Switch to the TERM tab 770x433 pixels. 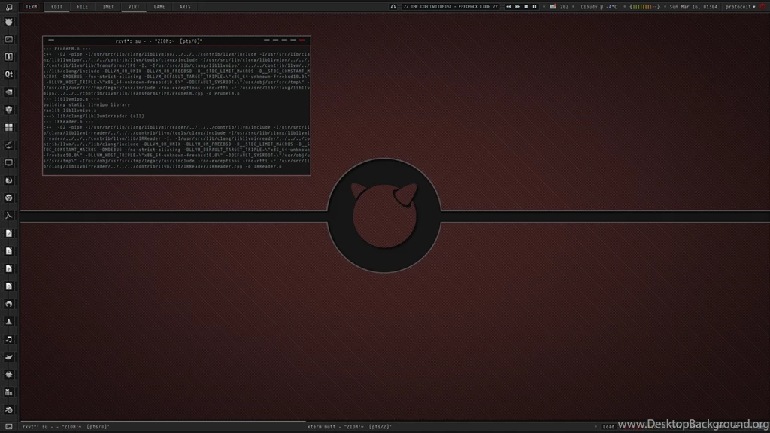click(x=31, y=6)
